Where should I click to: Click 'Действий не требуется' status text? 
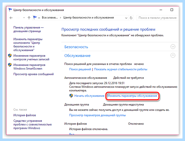129,78
